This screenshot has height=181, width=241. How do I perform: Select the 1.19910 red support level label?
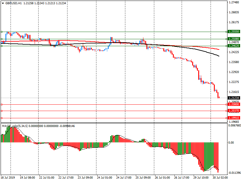pos(234,118)
